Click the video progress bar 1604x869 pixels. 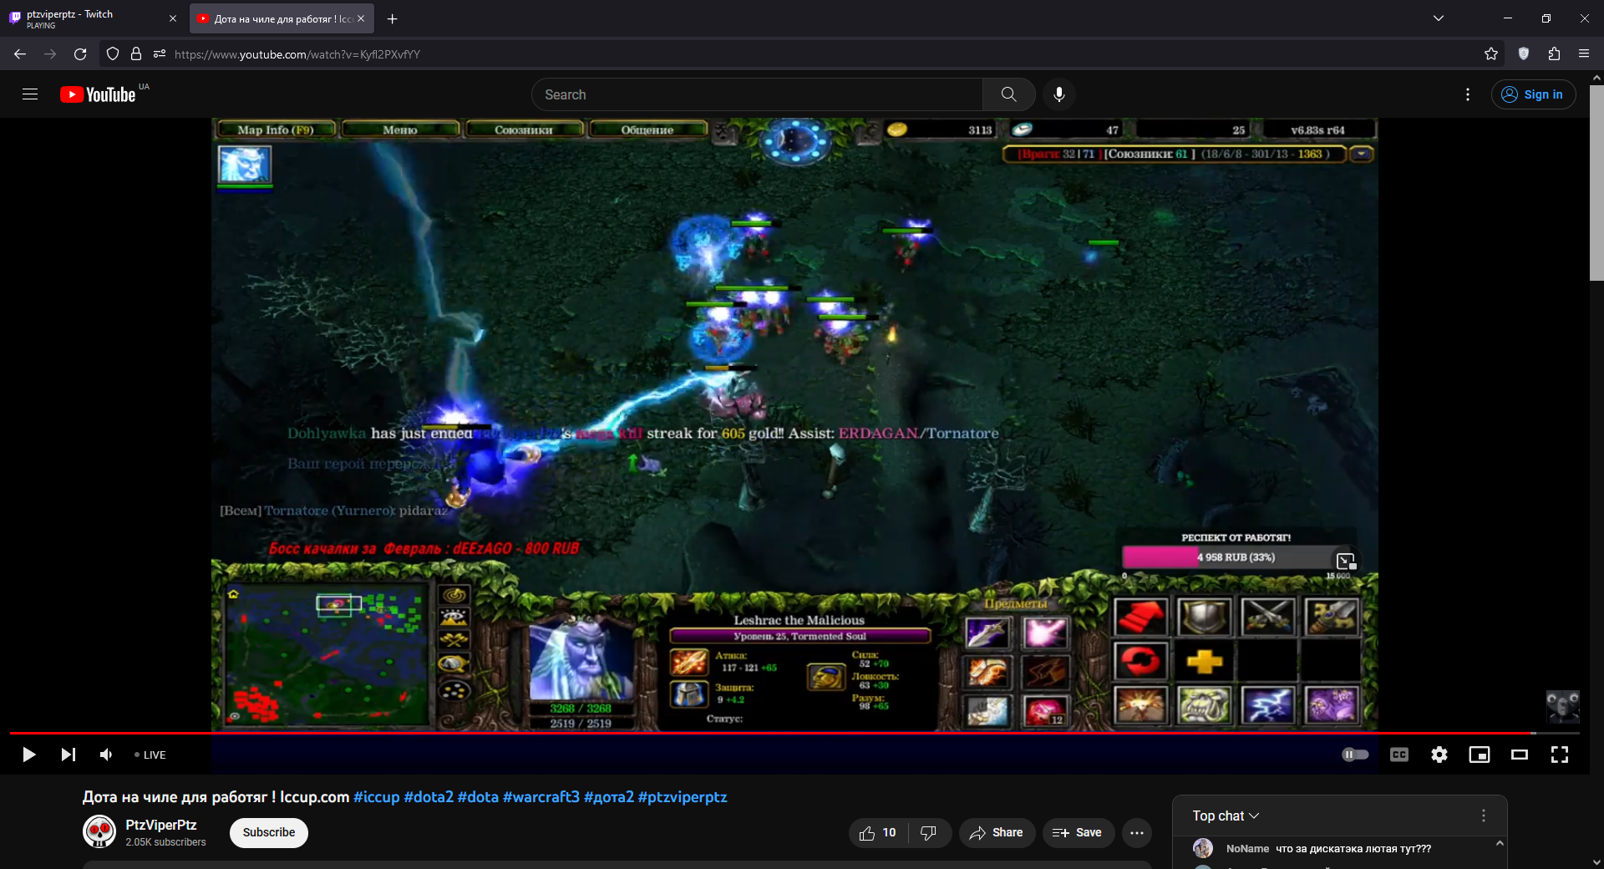pyautogui.click(x=794, y=733)
